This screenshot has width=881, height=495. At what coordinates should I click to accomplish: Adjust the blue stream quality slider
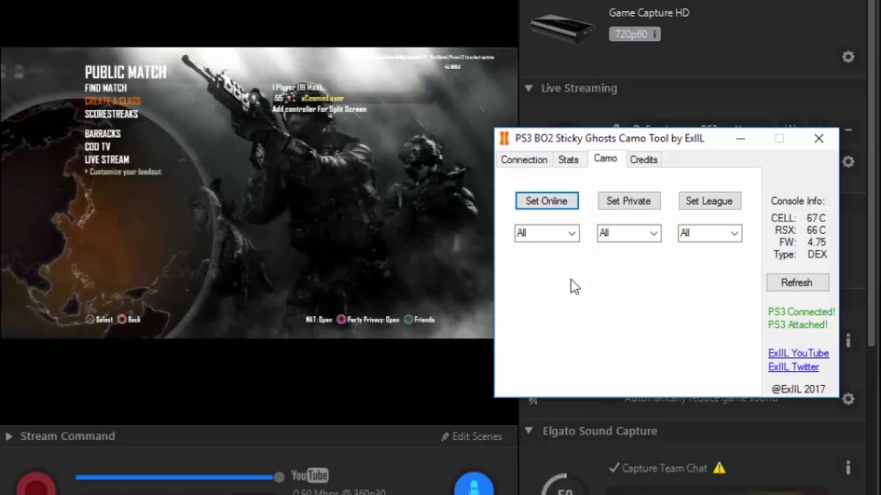click(278, 477)
